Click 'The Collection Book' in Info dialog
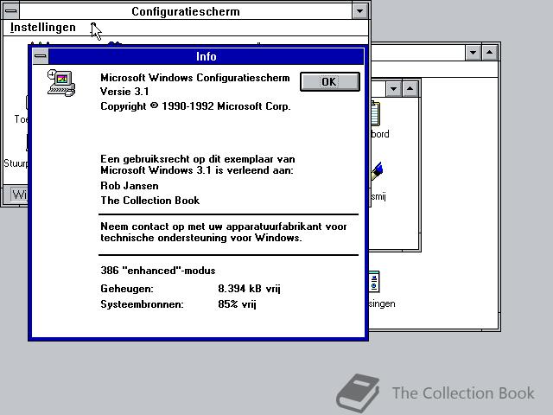This screenshot has width=553, height=415. (150, 201)
